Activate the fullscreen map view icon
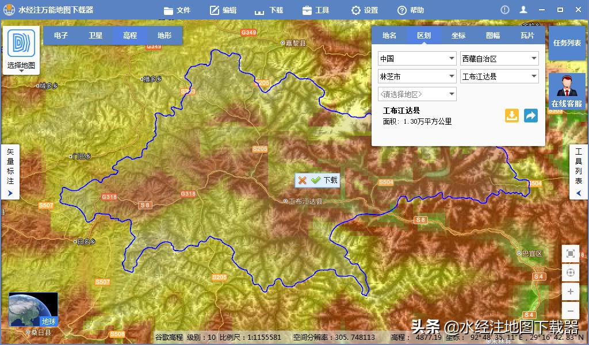The image size is (589, 345). click(x=571, y=254)
